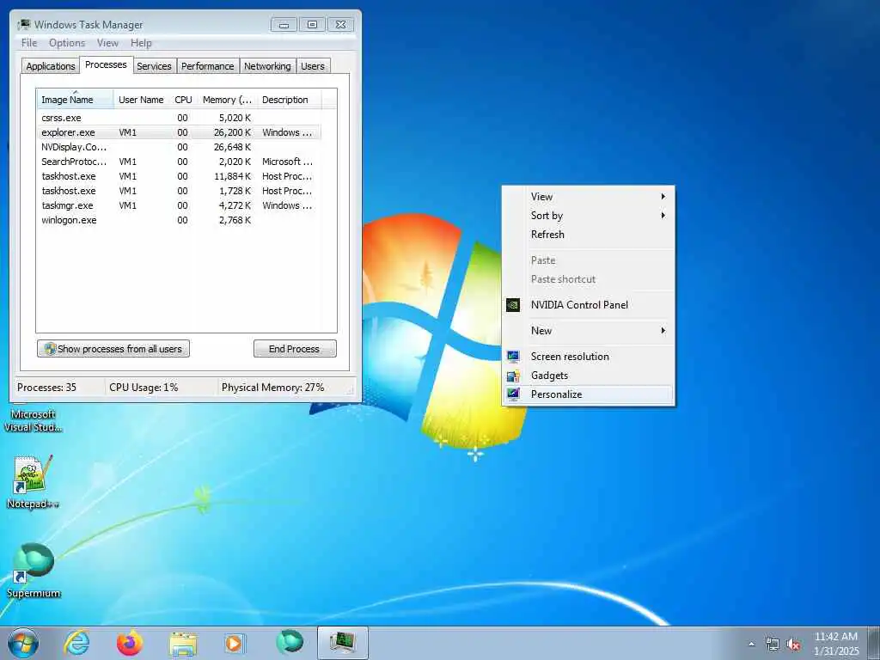
Task: Open Task Manager Help menu
Action: point(141,43)
